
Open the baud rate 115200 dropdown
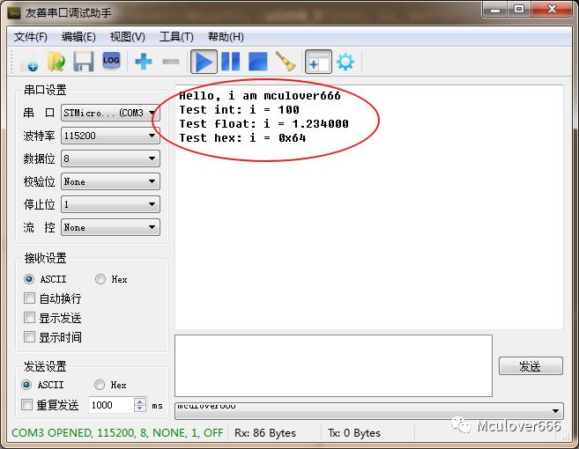coord(110,136)
